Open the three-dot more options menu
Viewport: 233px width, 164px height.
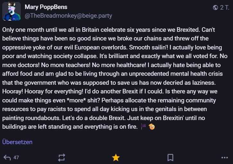[x=224, y=157]
